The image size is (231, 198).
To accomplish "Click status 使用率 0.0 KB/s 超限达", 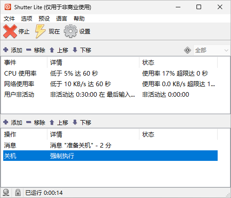I will (x=179, y=84).
